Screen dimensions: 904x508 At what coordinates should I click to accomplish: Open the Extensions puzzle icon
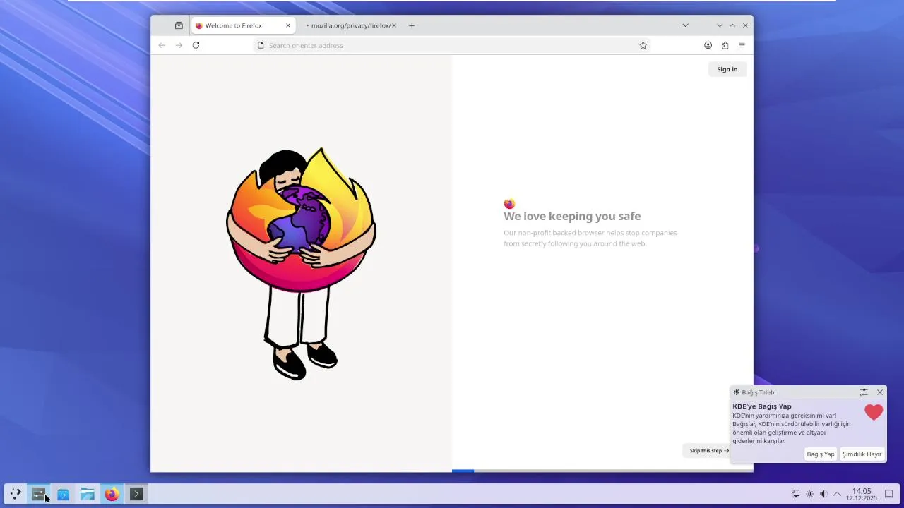[725, 45]
